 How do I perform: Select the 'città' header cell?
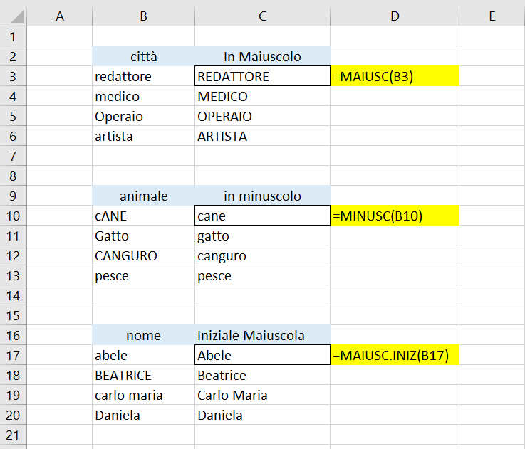pos(143,56)
